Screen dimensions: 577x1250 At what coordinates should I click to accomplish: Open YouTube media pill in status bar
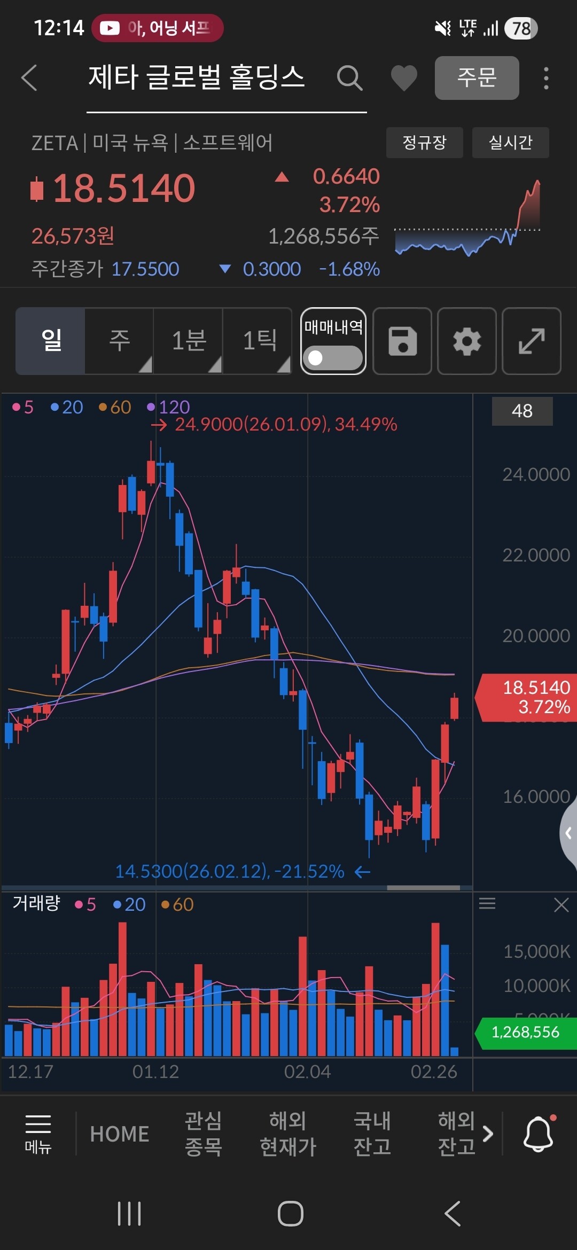click(157, 28)
